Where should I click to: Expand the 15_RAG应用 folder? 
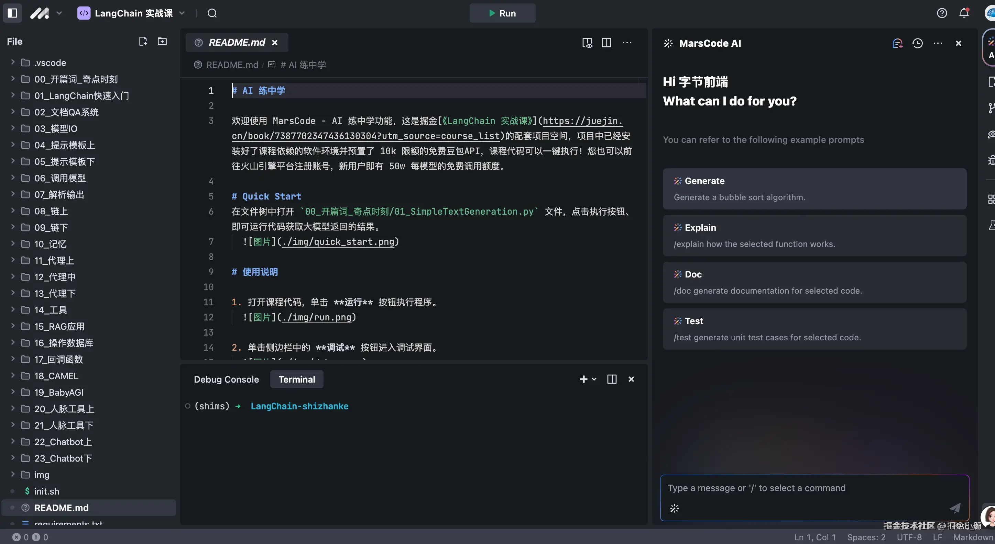pos(13,326)
